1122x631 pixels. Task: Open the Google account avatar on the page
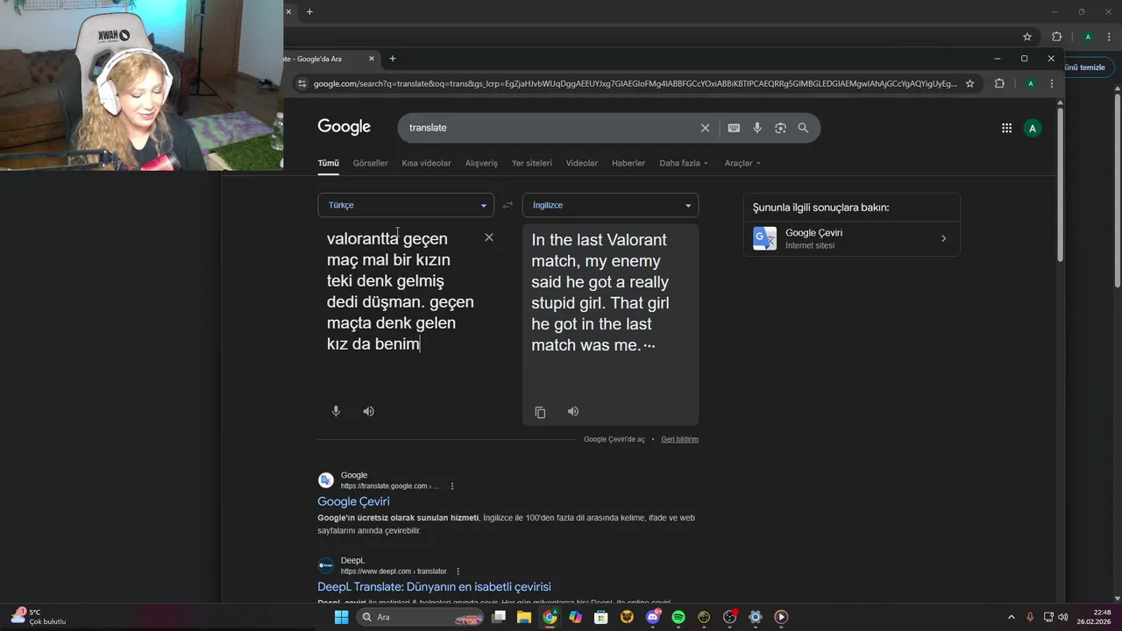click(1033, 128)
